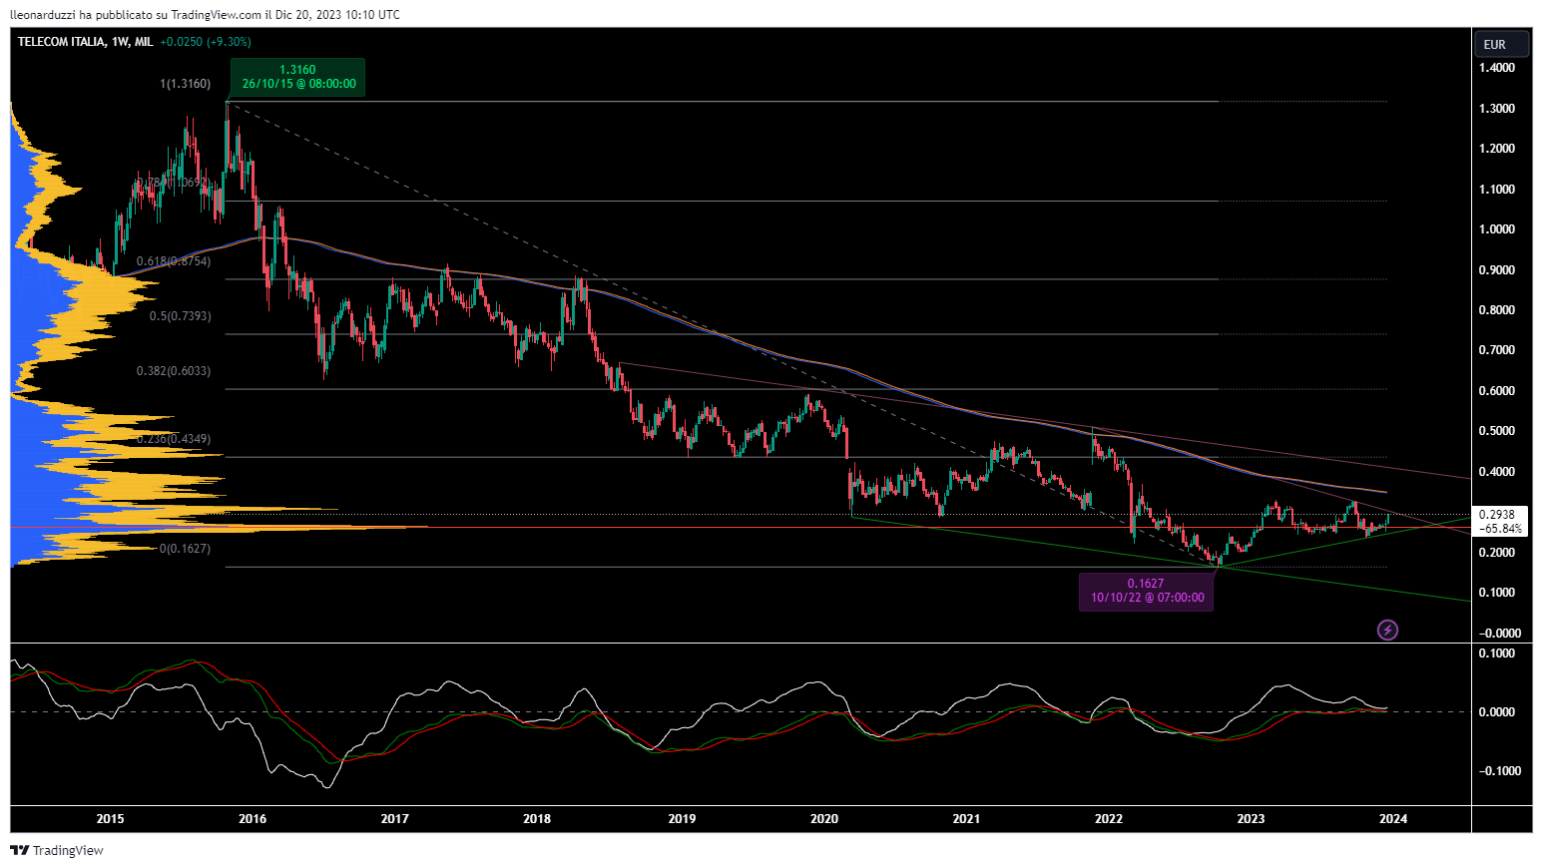Click Fibonacci level 0.5(0.7393) label

pyautogui.click(x=180, y=316)
